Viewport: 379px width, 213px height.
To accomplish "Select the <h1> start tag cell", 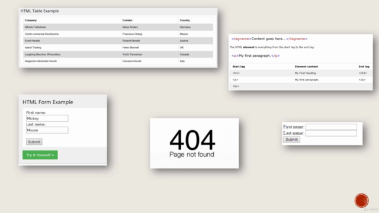I will point(236,73).
